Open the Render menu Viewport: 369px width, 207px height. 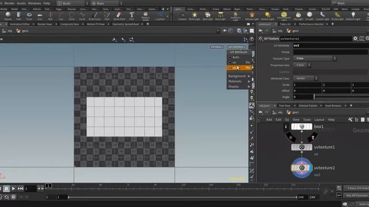[10, 3]
